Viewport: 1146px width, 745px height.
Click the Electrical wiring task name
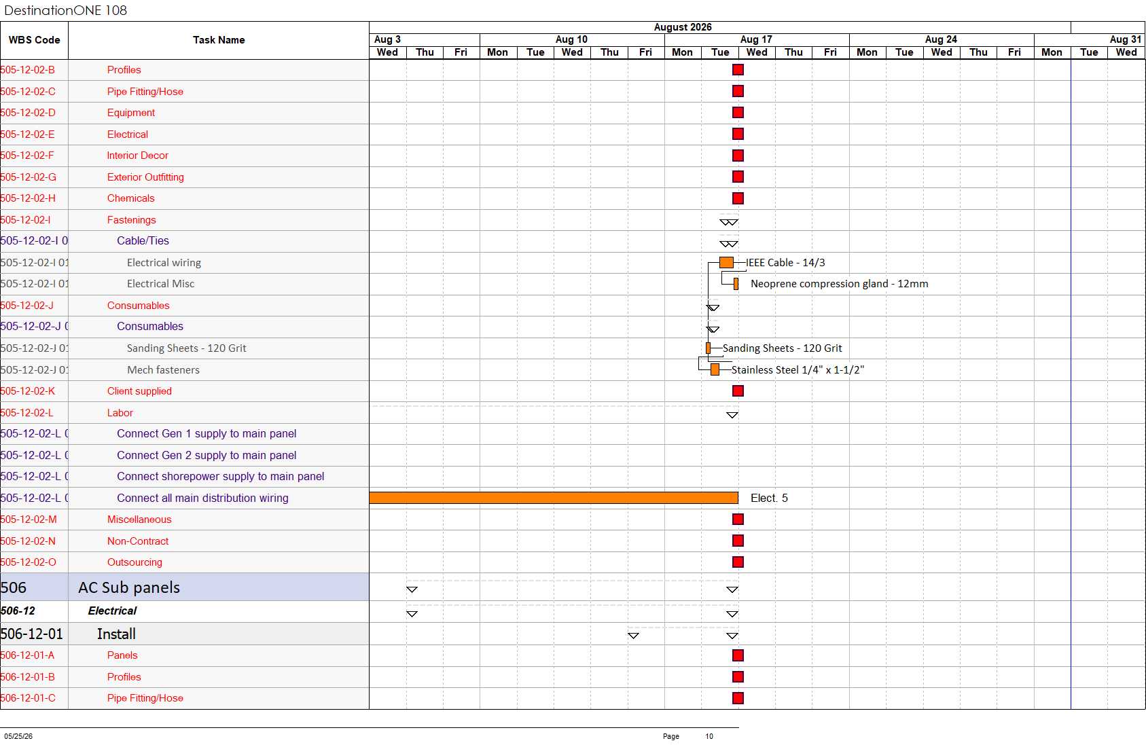point(164,263)
